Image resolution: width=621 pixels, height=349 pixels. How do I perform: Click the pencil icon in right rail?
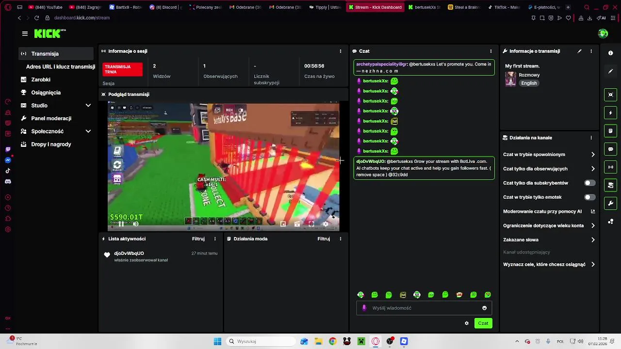(x=611, y=71)
